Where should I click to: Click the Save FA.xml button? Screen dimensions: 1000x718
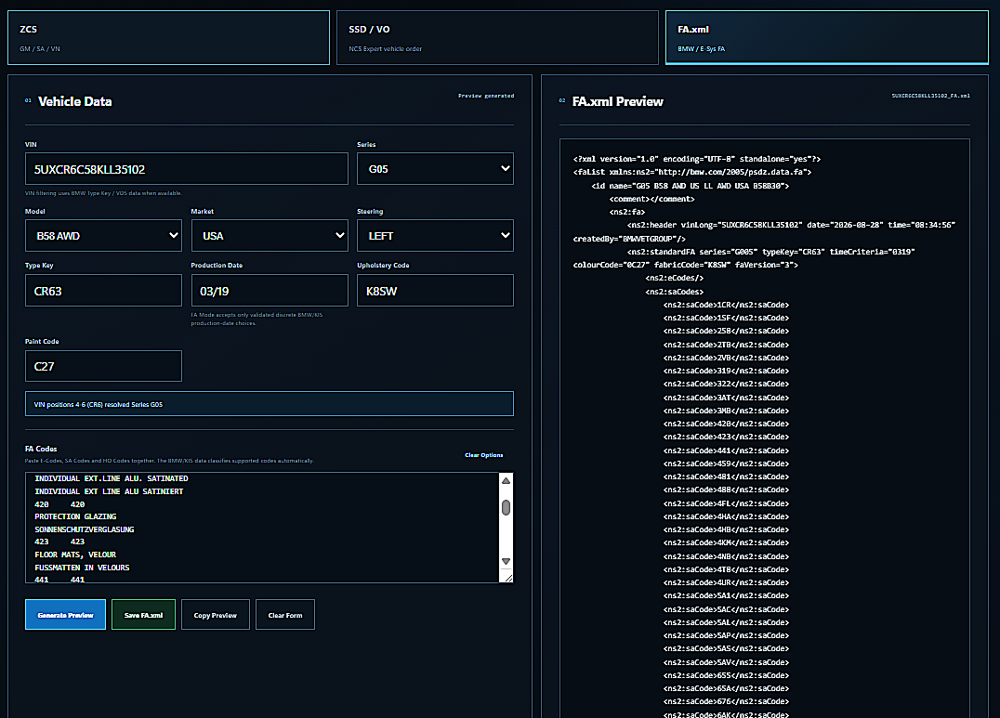[x=143, y=615]
